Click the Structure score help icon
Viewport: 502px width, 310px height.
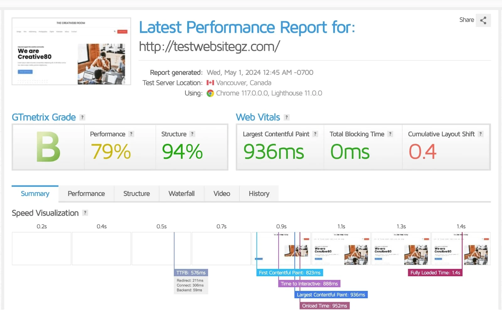point(192,134)
